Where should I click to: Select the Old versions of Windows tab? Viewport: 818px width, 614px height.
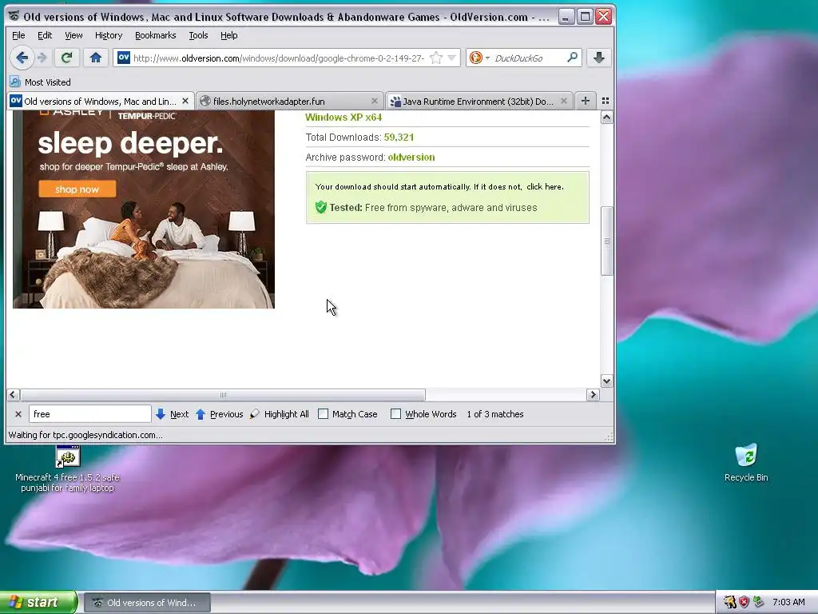click(x=100, y=102)
